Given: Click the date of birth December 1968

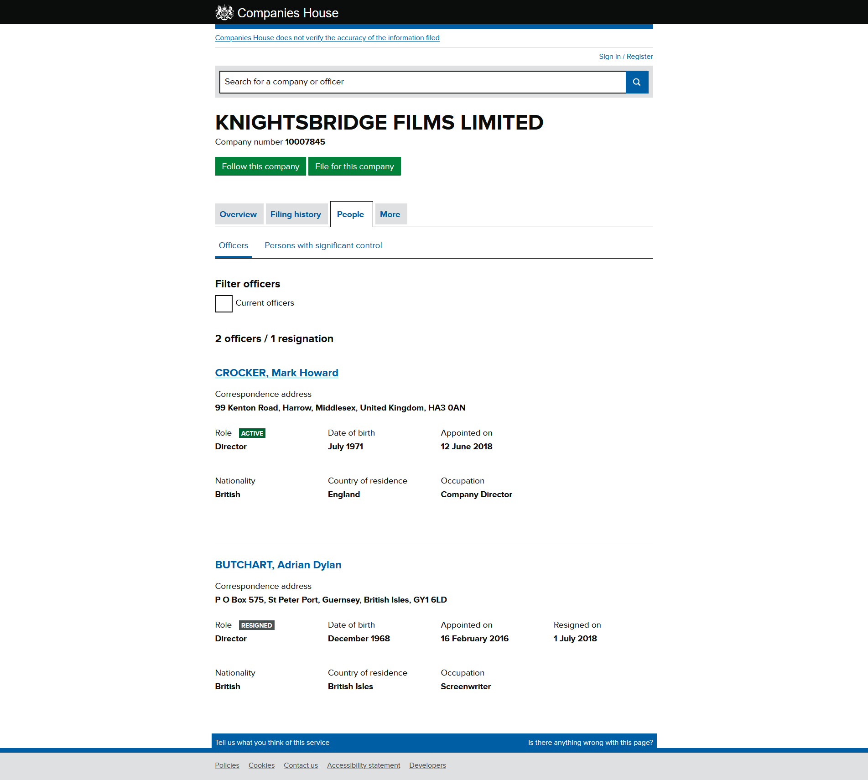Looking at the screenshot, I should [359, 639].
